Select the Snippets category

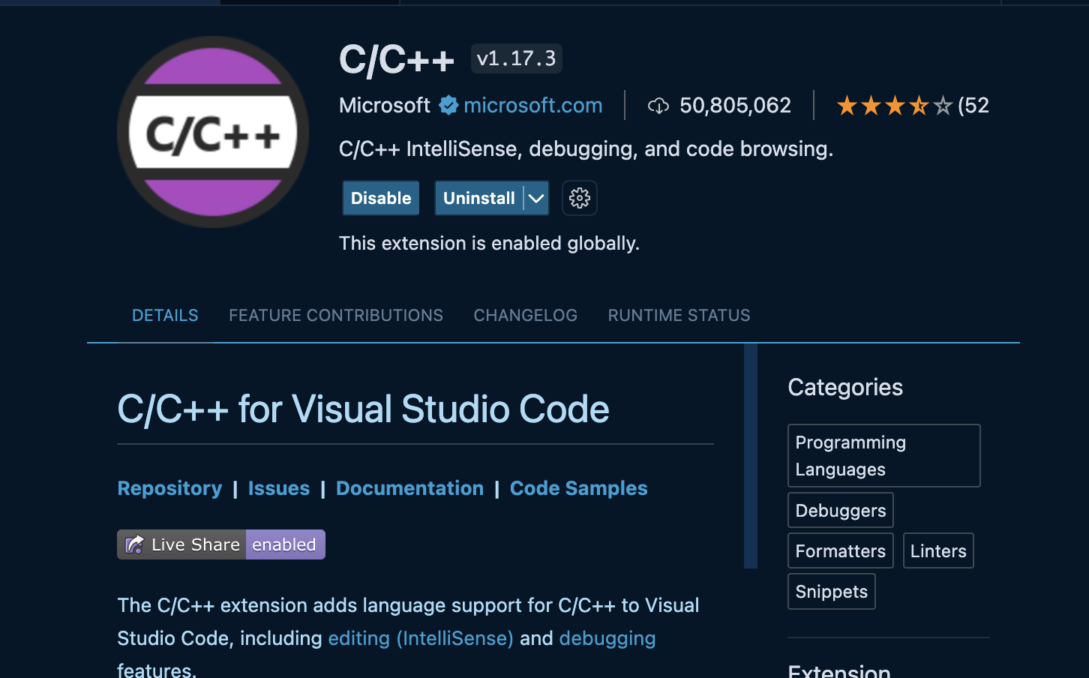pyautogui.click(x=832, y=591)
